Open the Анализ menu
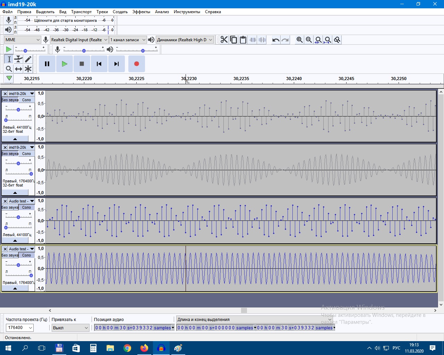The image size is (444, 355). 162,12
